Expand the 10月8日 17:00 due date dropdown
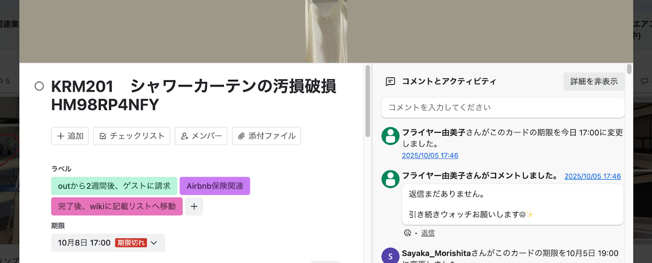 [x=153, y=243]
